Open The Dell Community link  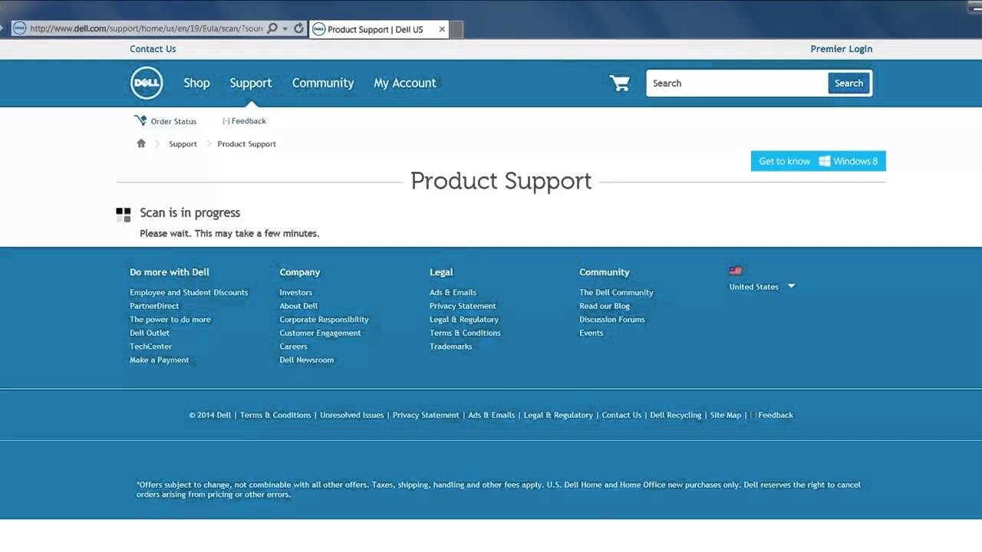tap(616, 292)
